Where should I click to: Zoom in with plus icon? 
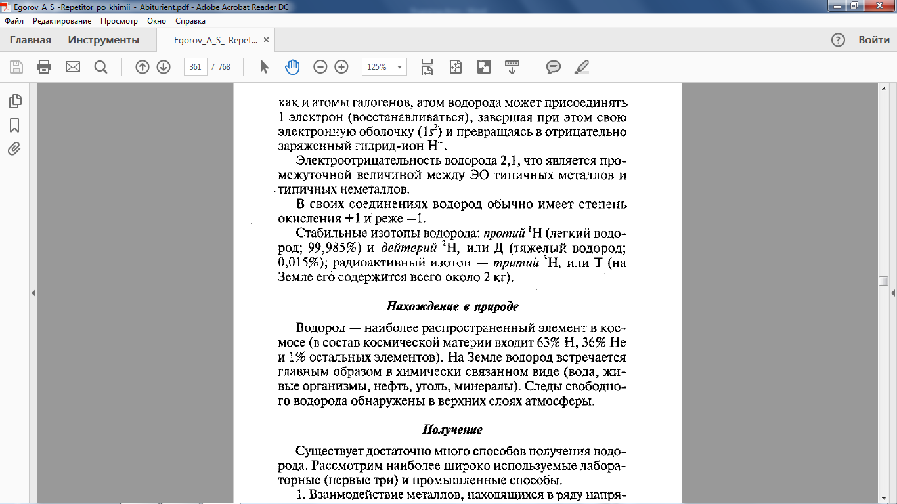(341, 66)
